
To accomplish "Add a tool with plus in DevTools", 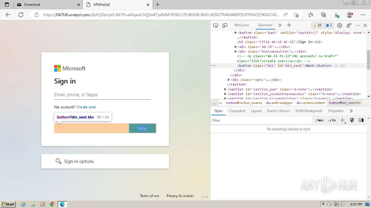I will [x=289, y=25].
